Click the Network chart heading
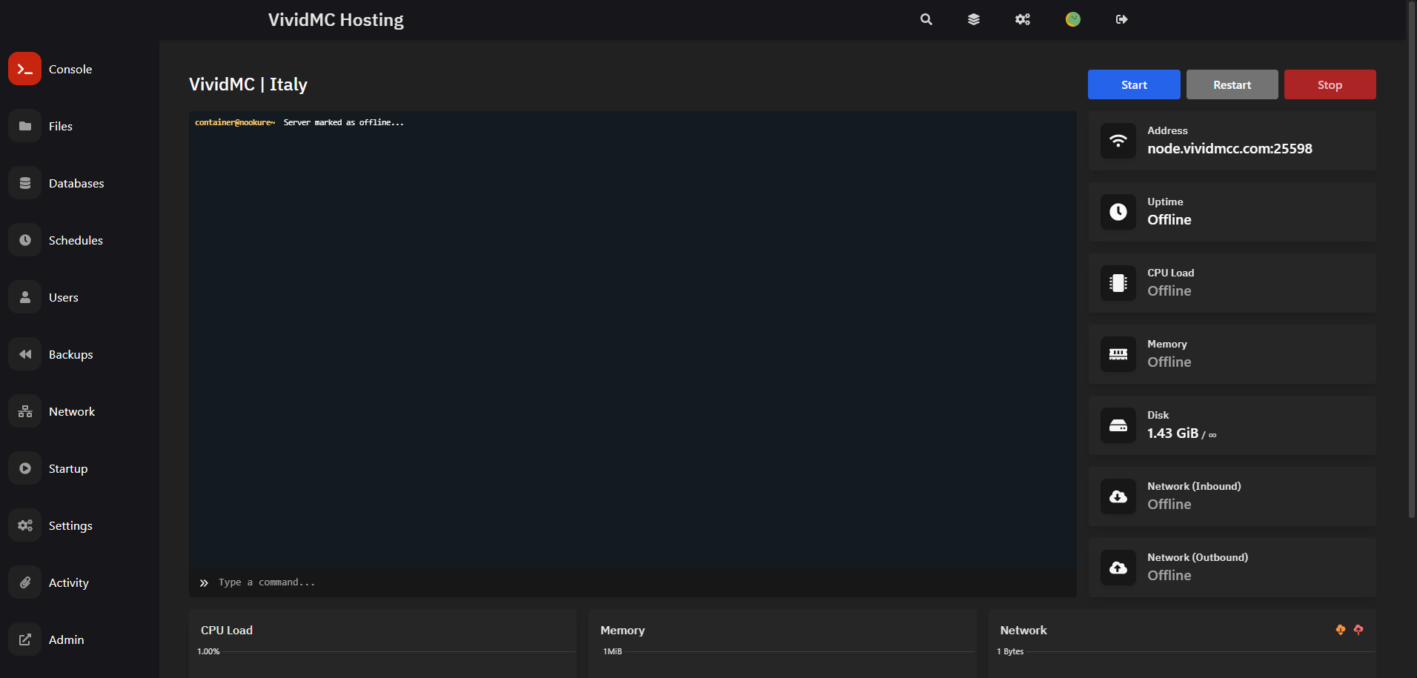The width and height of the screenshot is (1417, 678). [1023, 630]
